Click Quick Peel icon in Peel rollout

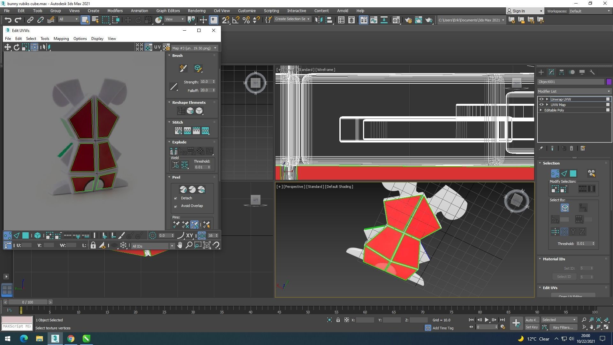(183, 189)
